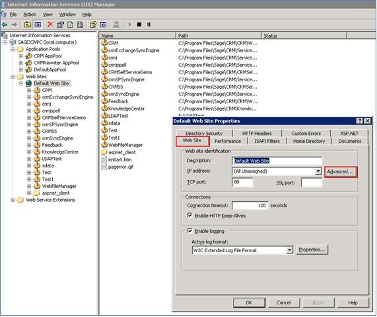Click the TCP port field
377x317 pixels.
pyautogui.click(x=242, y=182)
